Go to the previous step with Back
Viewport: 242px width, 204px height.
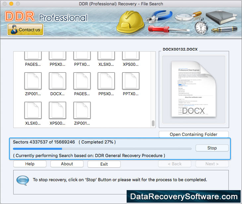175,164
